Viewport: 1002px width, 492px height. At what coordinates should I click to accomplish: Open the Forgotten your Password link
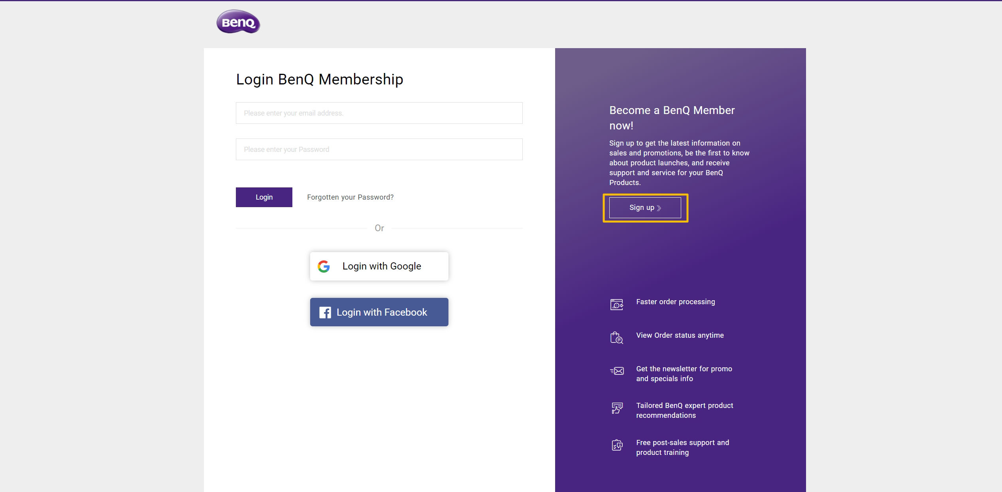tap(350, 197)
